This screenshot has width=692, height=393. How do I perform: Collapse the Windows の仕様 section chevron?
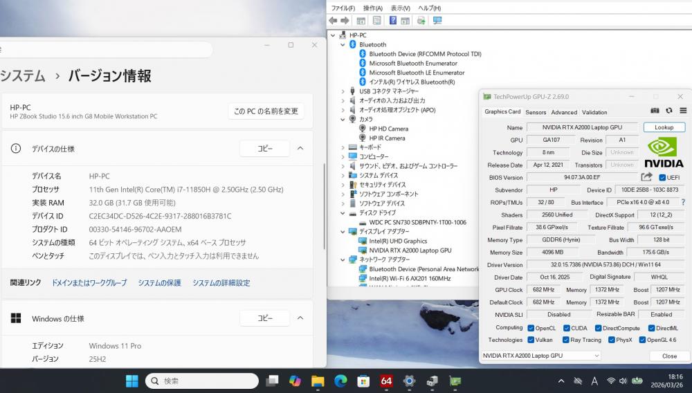point(300,318)
